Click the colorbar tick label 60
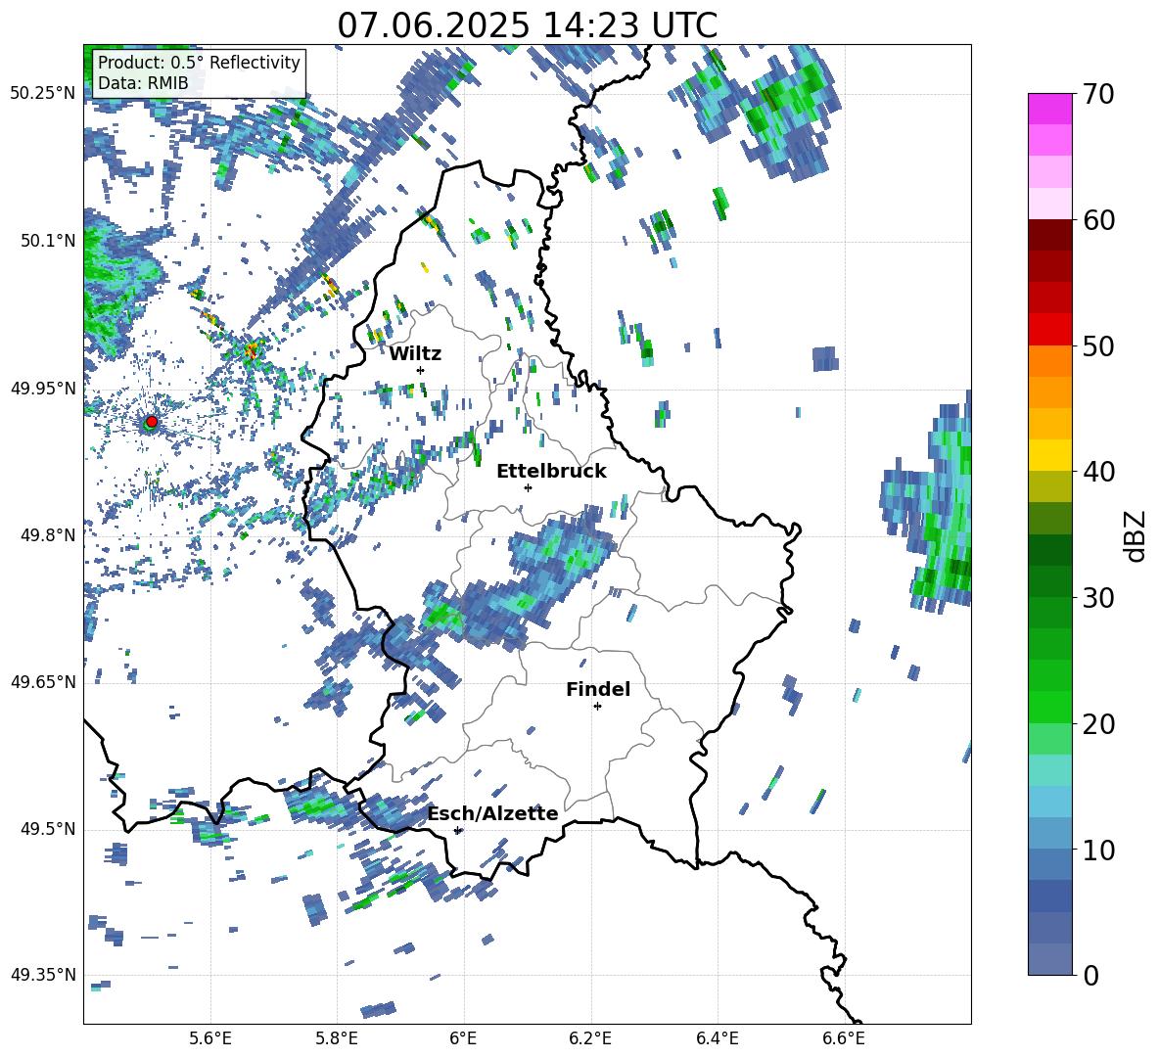The height and width of the screenshot is (1058, 1159). coord(1099,220)
